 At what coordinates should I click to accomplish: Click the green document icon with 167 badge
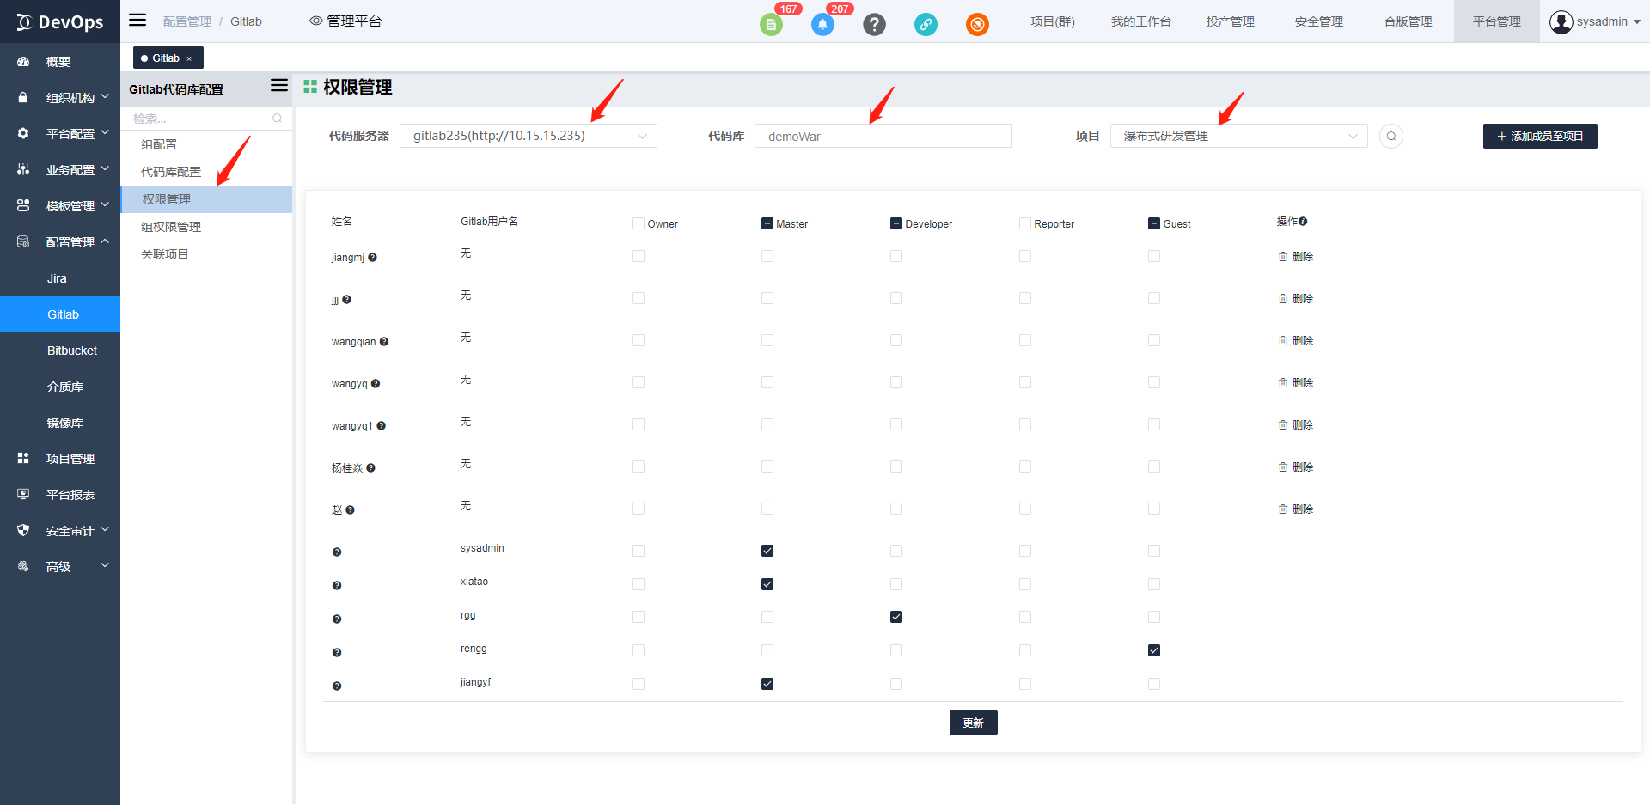771,24
